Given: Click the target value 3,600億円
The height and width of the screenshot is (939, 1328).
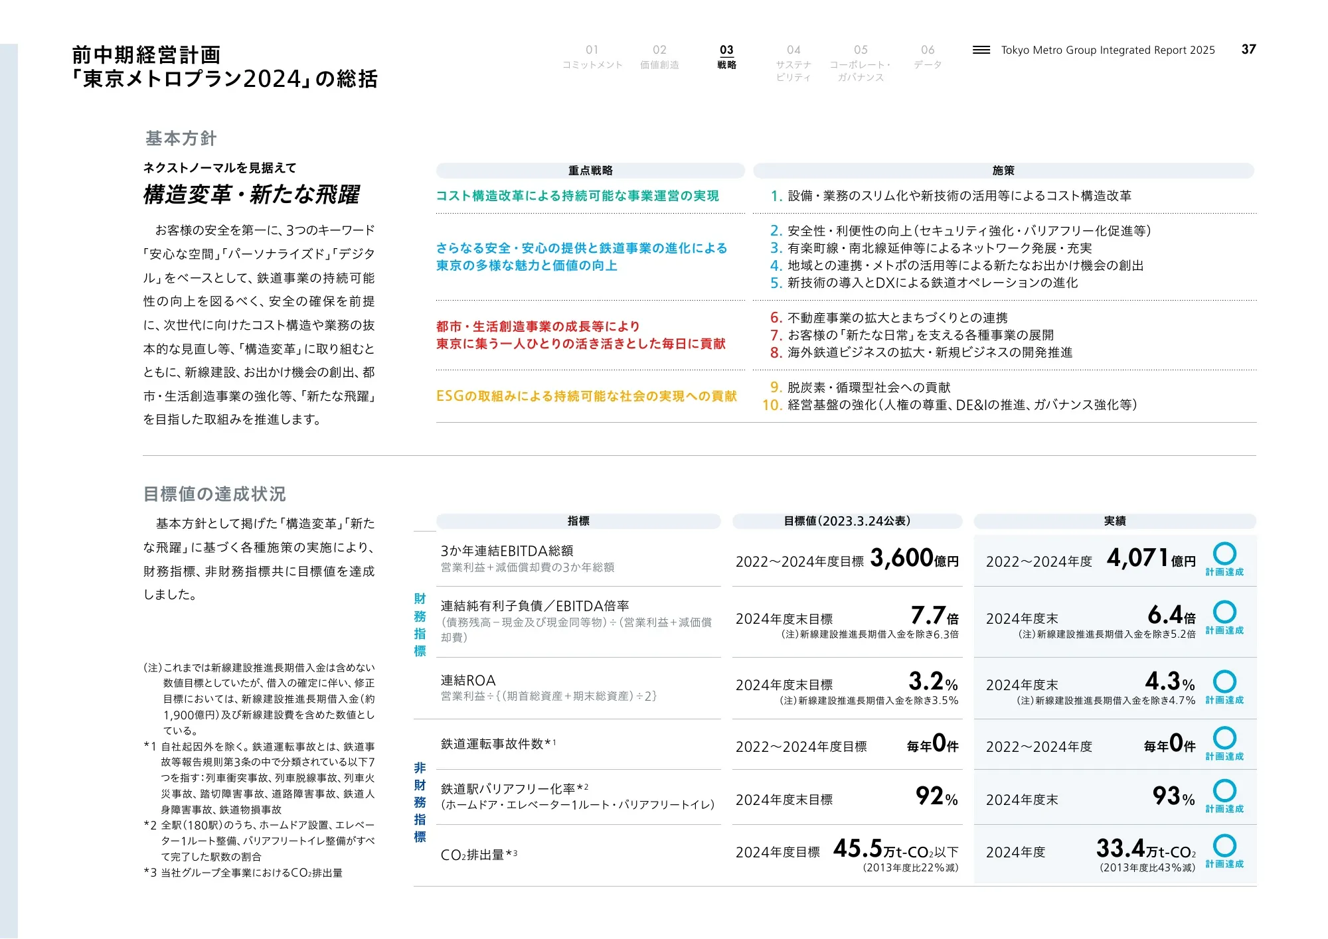Looking at the screenshot, I should point(914,558).
